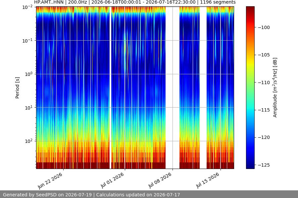Click the plot title station HP.AMT..HNN
Image resolution: width=298 pixels, height=198 pixels.
coord(49,2)
